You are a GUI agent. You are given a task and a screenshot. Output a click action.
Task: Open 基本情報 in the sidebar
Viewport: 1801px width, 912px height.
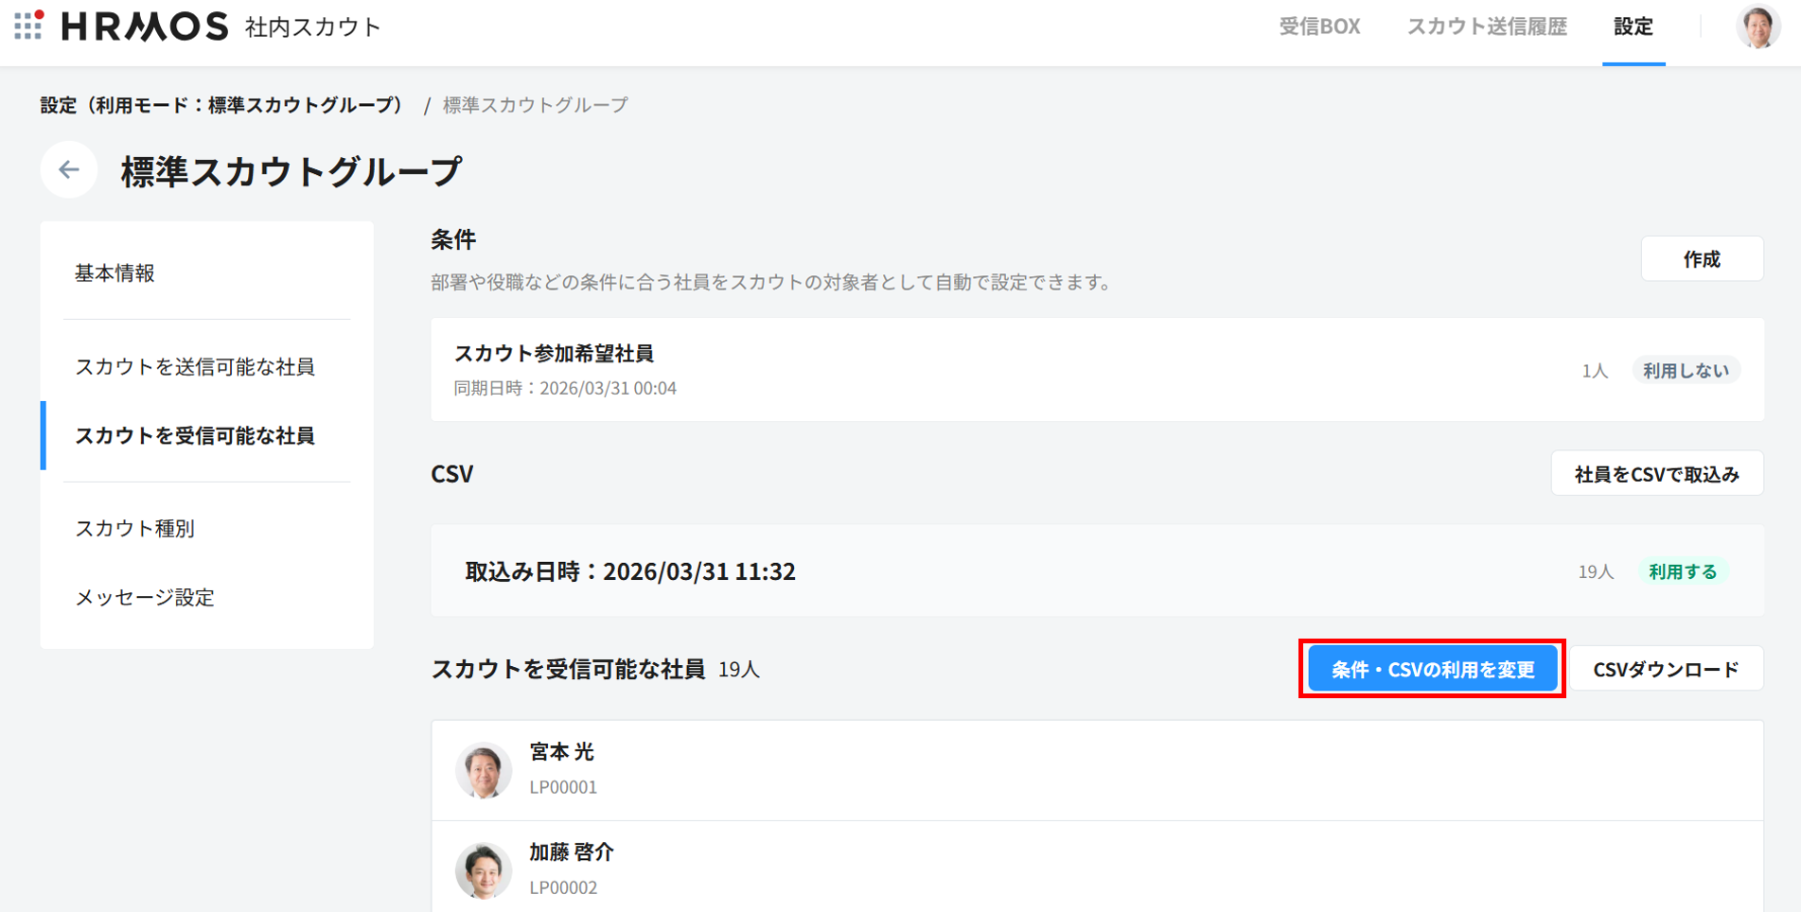tap(115, 273)
